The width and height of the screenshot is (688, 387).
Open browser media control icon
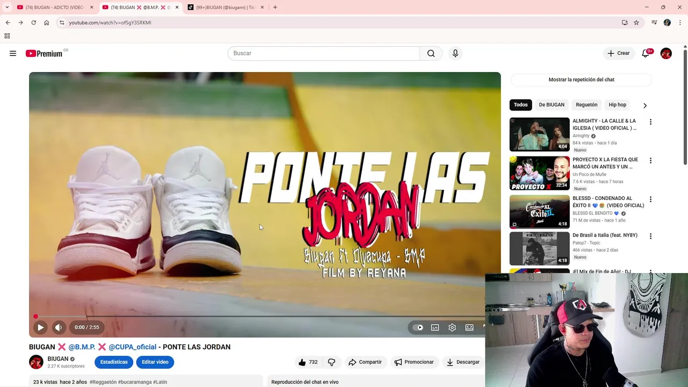[654, 23]
